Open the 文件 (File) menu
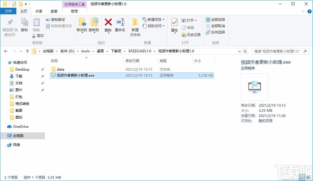The image size is (313, 181). pos(8,11)
